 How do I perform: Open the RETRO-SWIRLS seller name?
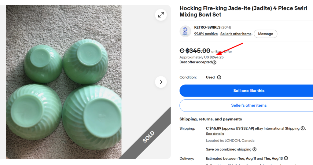(x=207, y=27)
